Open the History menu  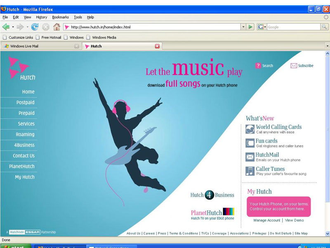coord(42,17)
